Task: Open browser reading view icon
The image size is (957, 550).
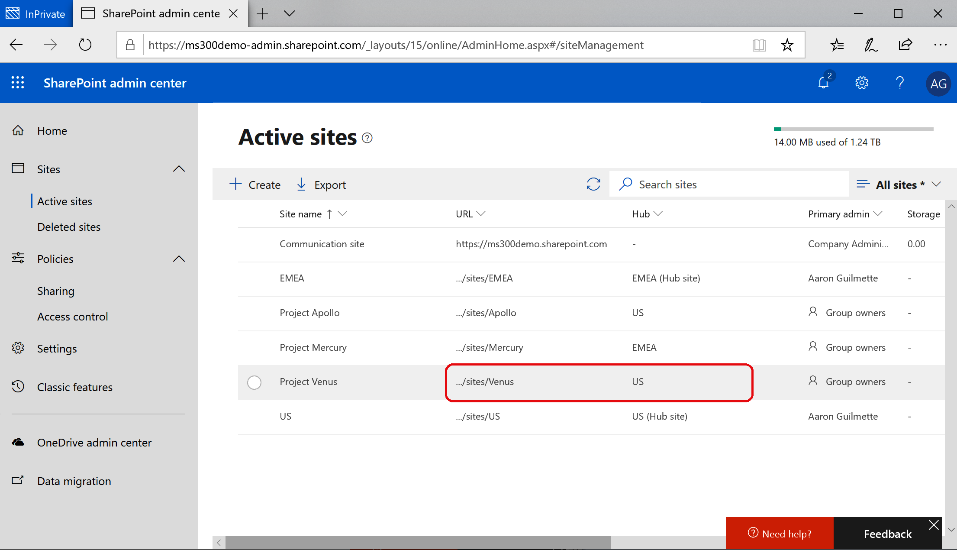Action: point(759,45)
